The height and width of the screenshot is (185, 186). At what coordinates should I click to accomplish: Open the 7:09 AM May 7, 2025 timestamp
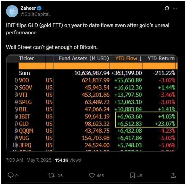click(29, 160)
